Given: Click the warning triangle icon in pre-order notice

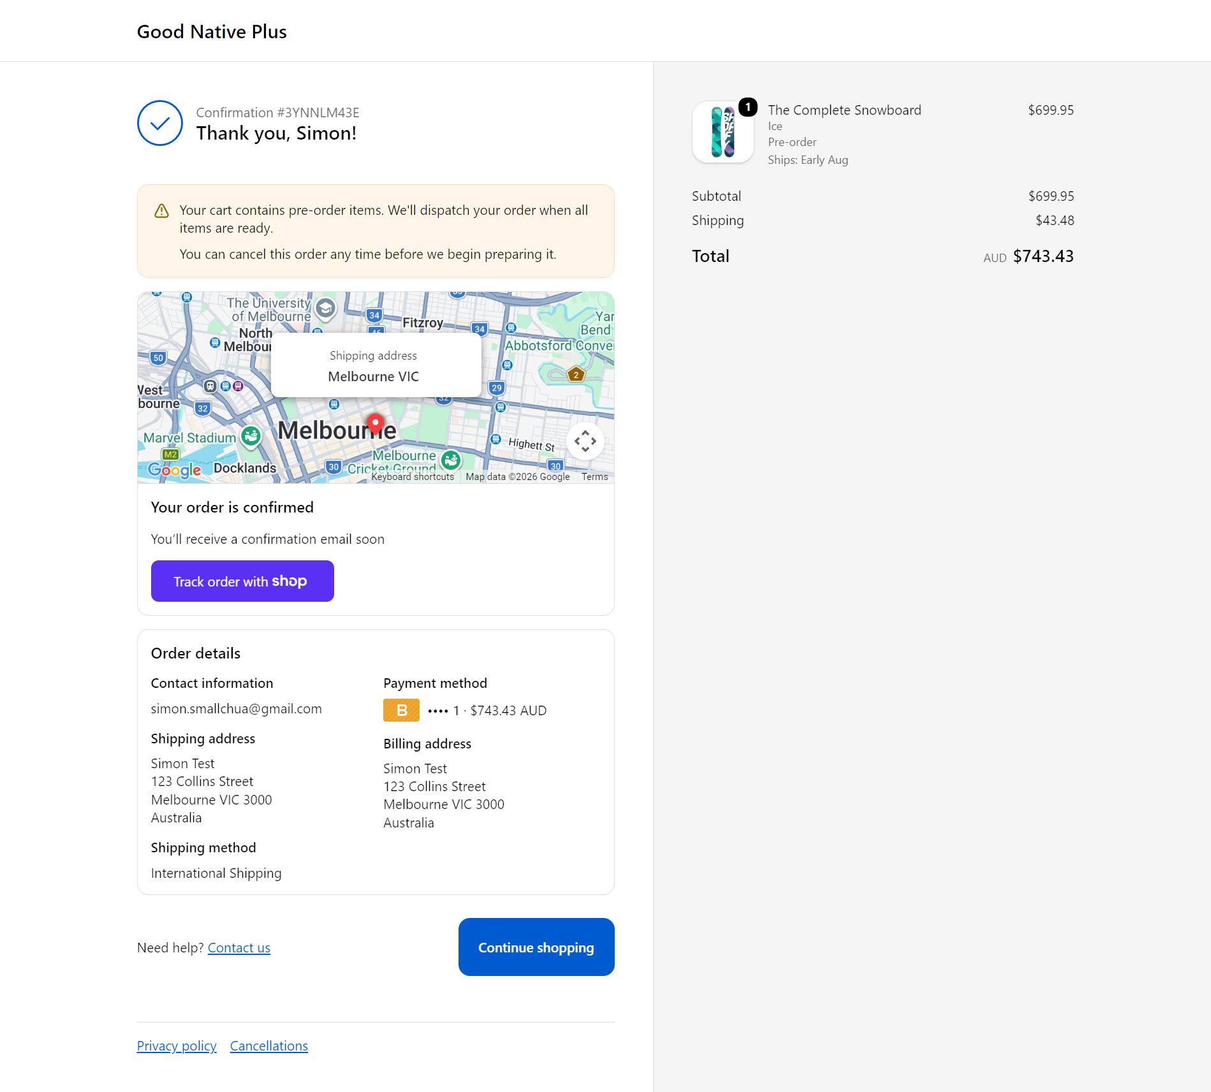Looking at the screenshot, I should click(162, 210).
